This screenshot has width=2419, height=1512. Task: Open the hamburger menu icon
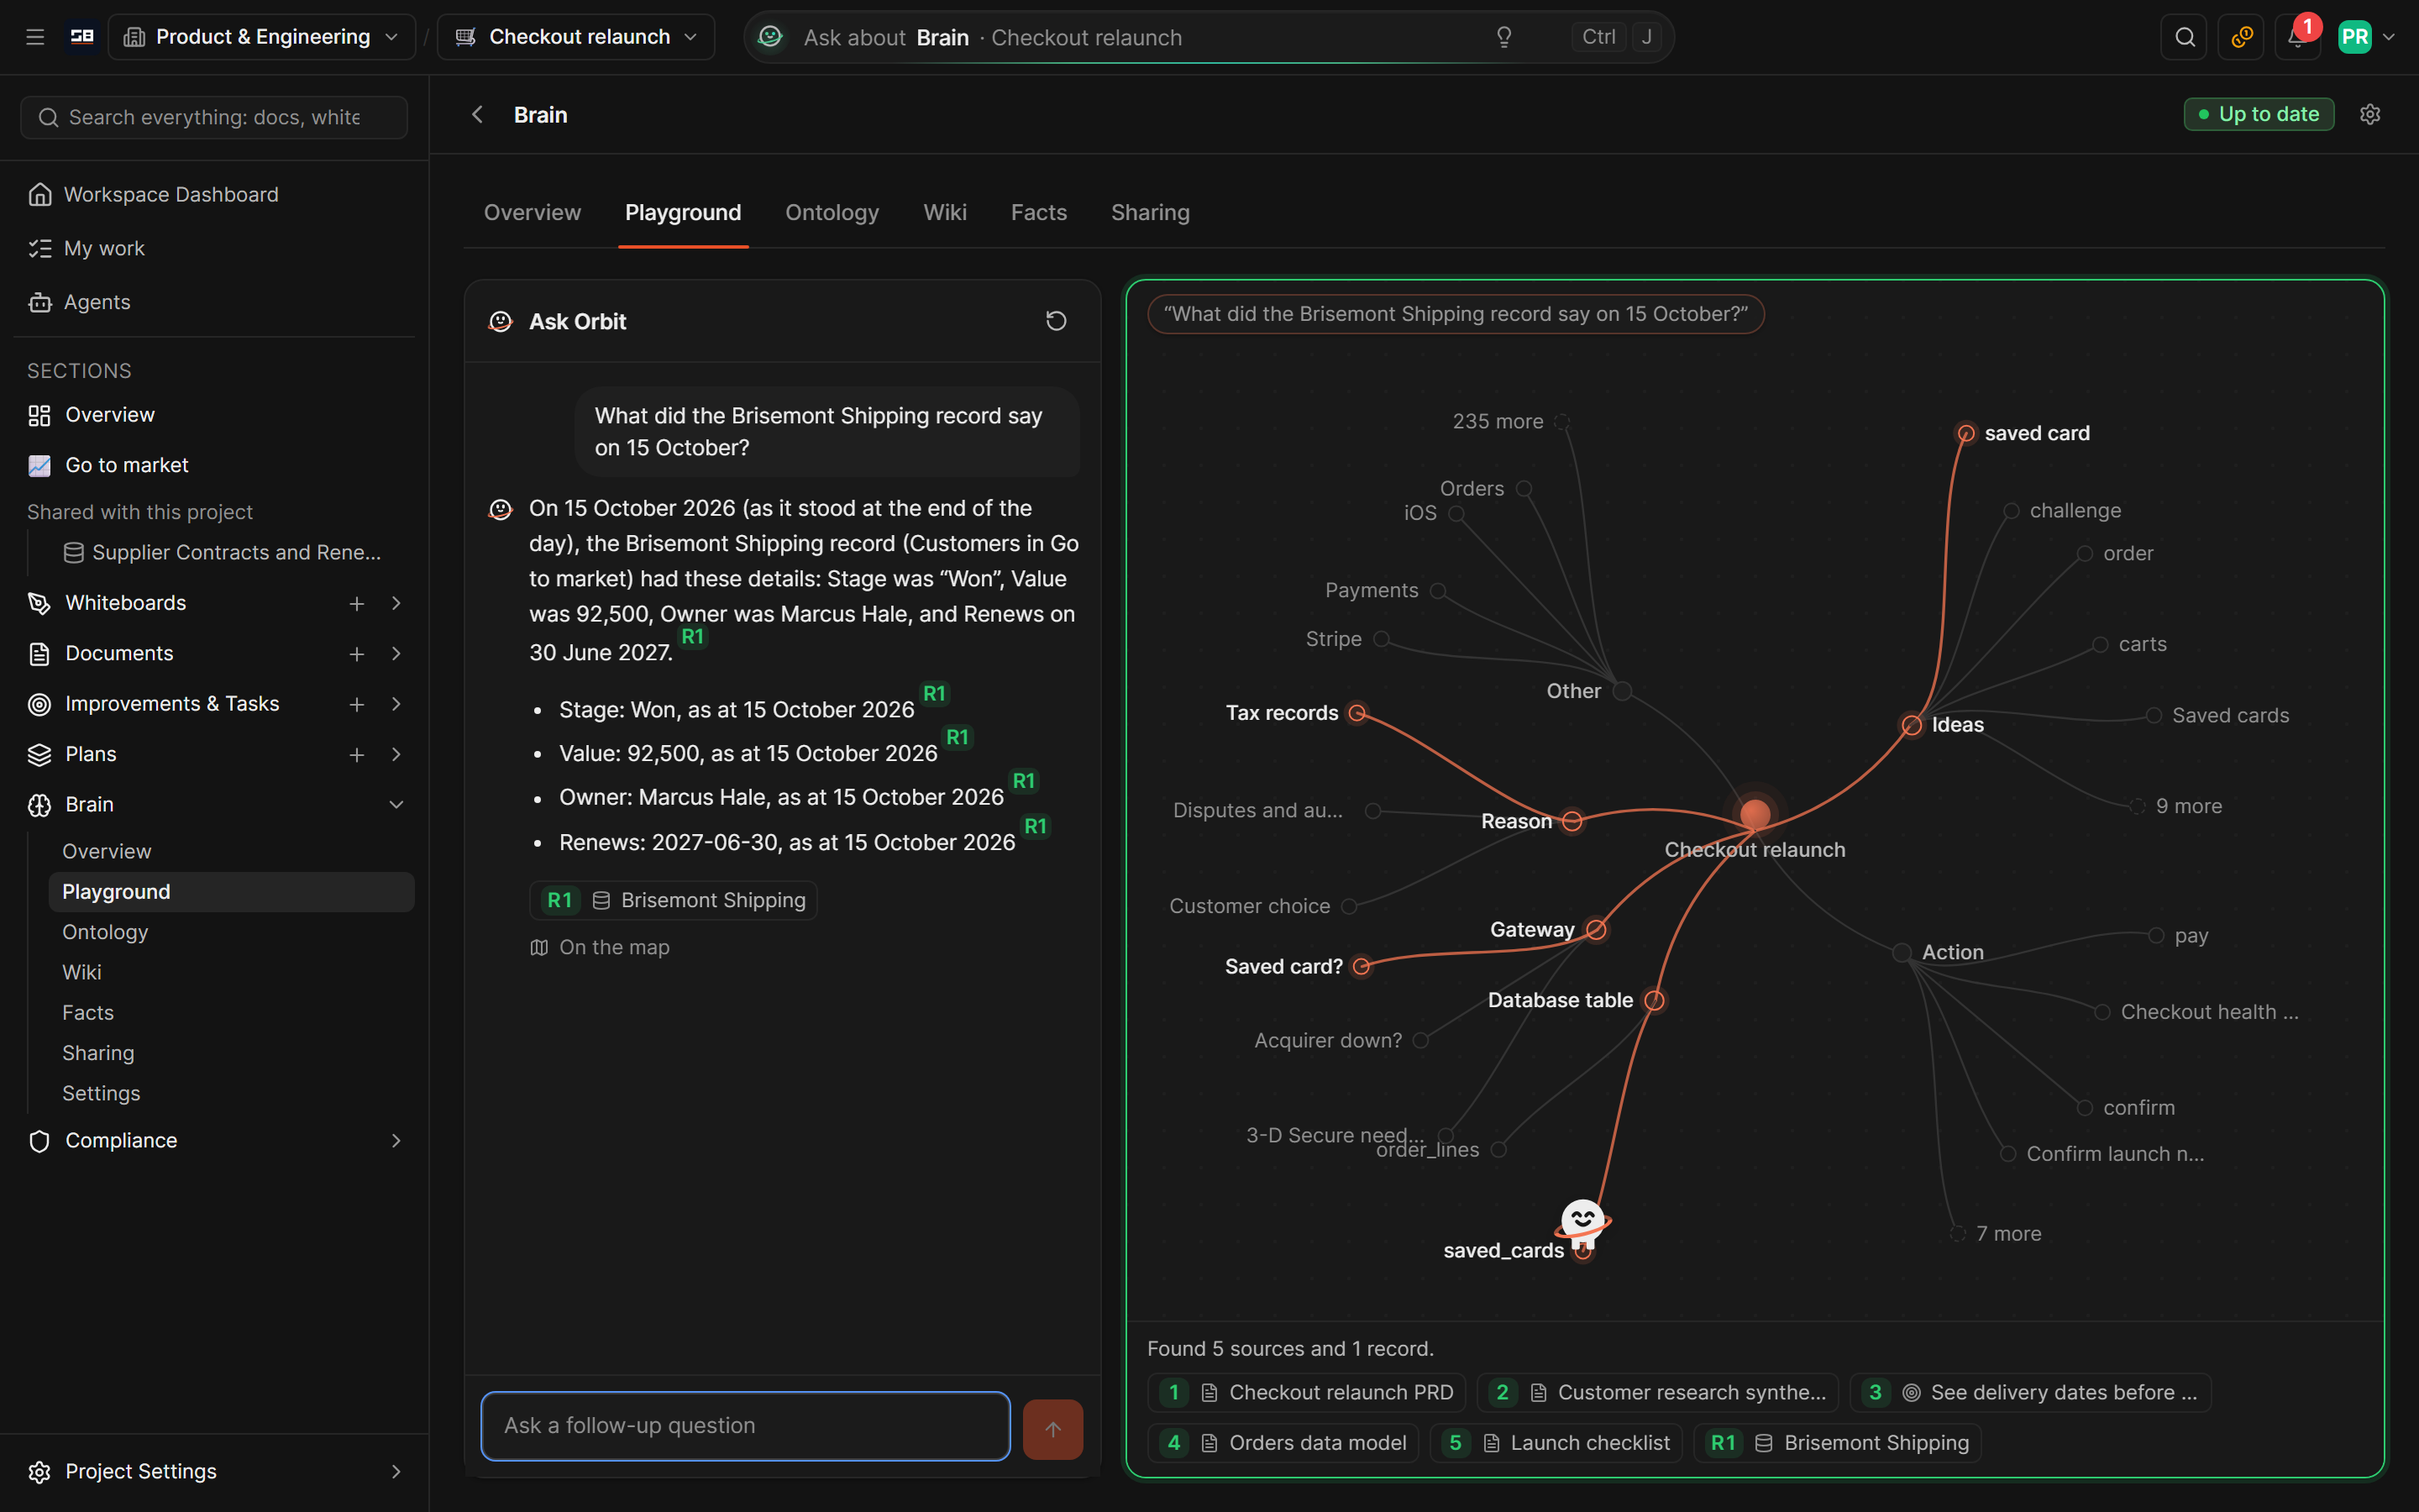35,37
